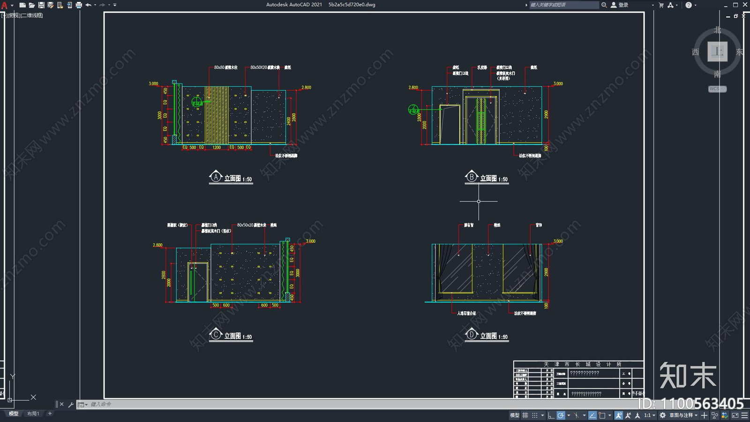
Task: Expand the sign-in account dropdown arrow
Action: click(x=652, y=5)
